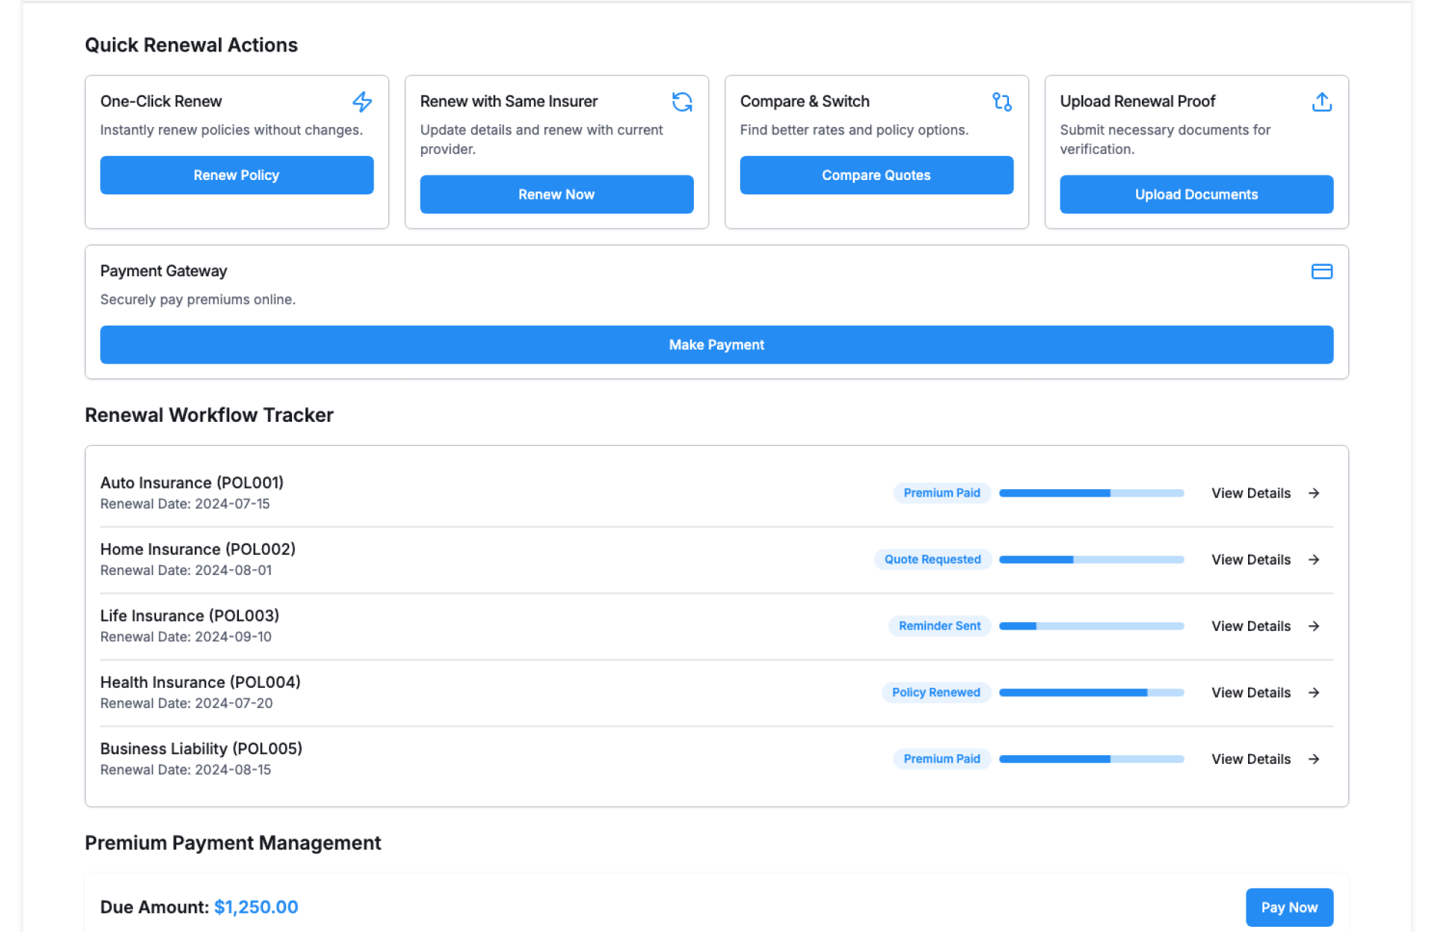The width and height of the screenshot is (1434, 932).
Task: Click the Health Insurance progress bar
Action: tap(1091, 692)
